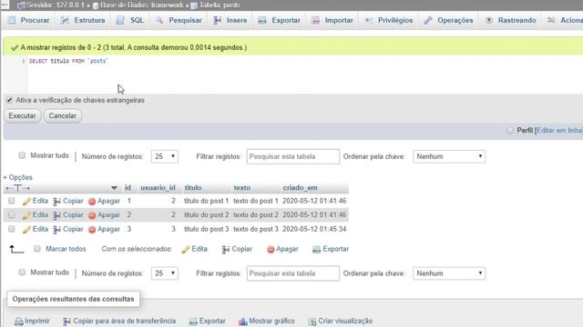Click pencil Edita icon for row 2
This screenshot has width=583, height=327.
26,215
